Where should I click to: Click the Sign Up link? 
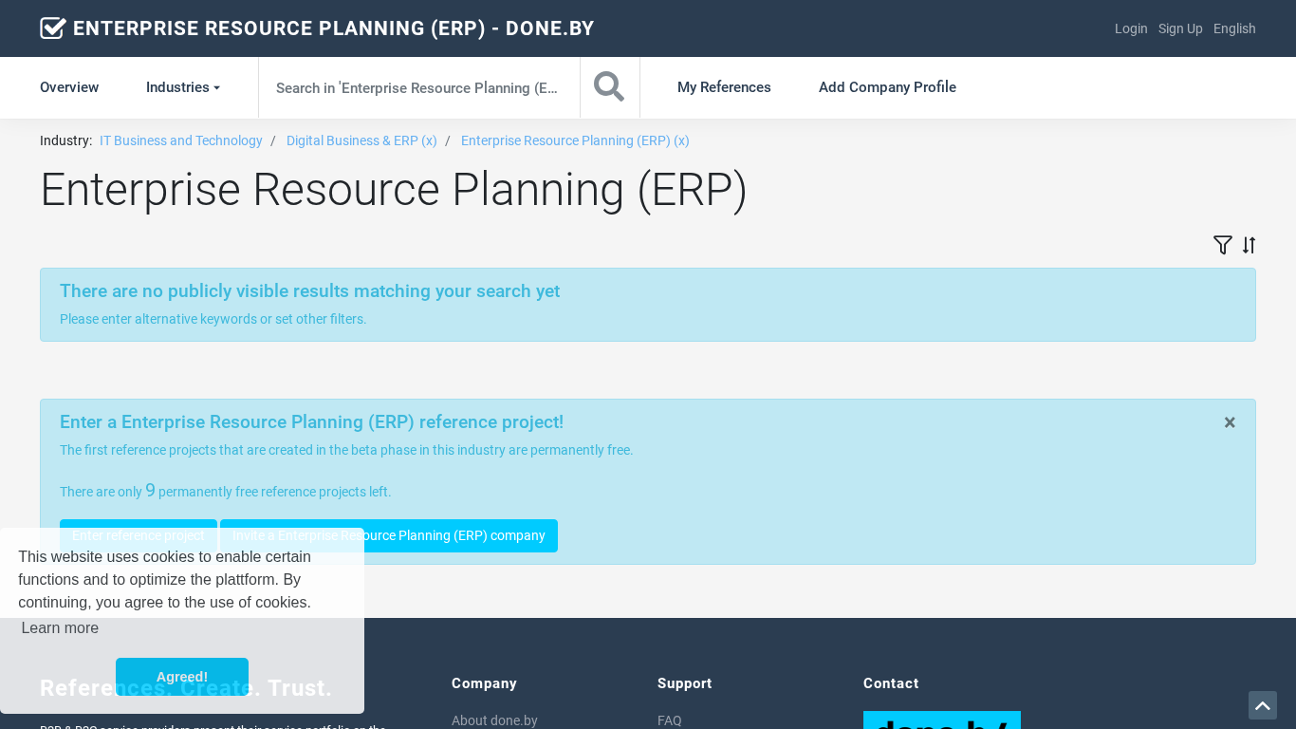point(1180,28)
